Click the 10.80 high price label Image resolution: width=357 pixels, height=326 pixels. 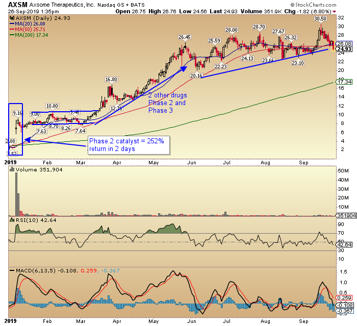(52, 106)
